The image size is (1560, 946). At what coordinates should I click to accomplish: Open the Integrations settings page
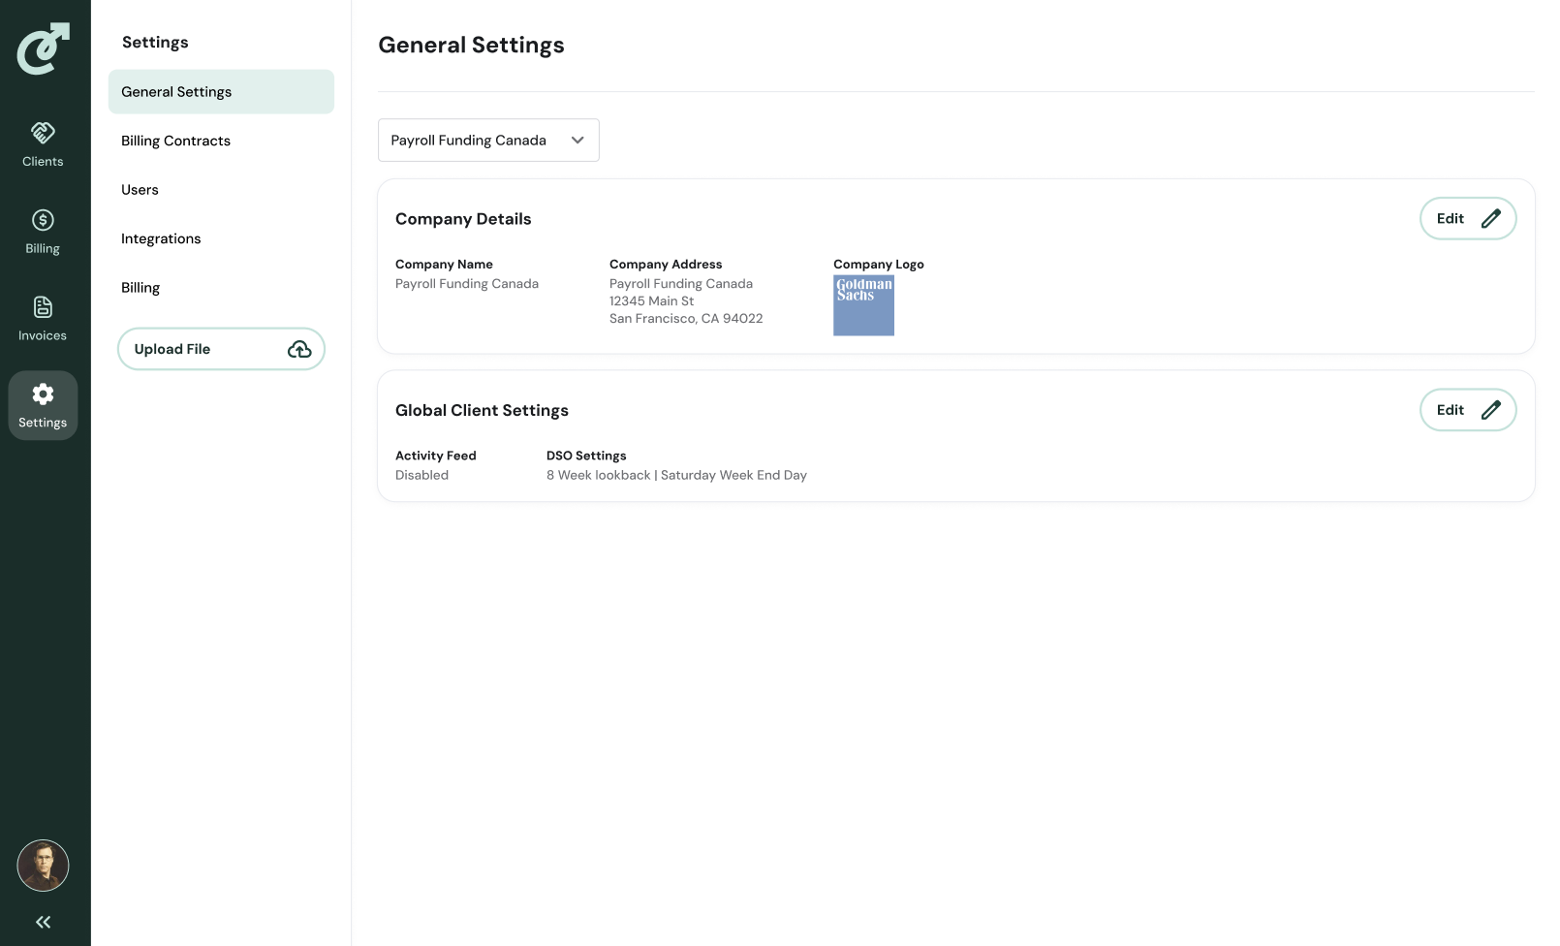161,238
